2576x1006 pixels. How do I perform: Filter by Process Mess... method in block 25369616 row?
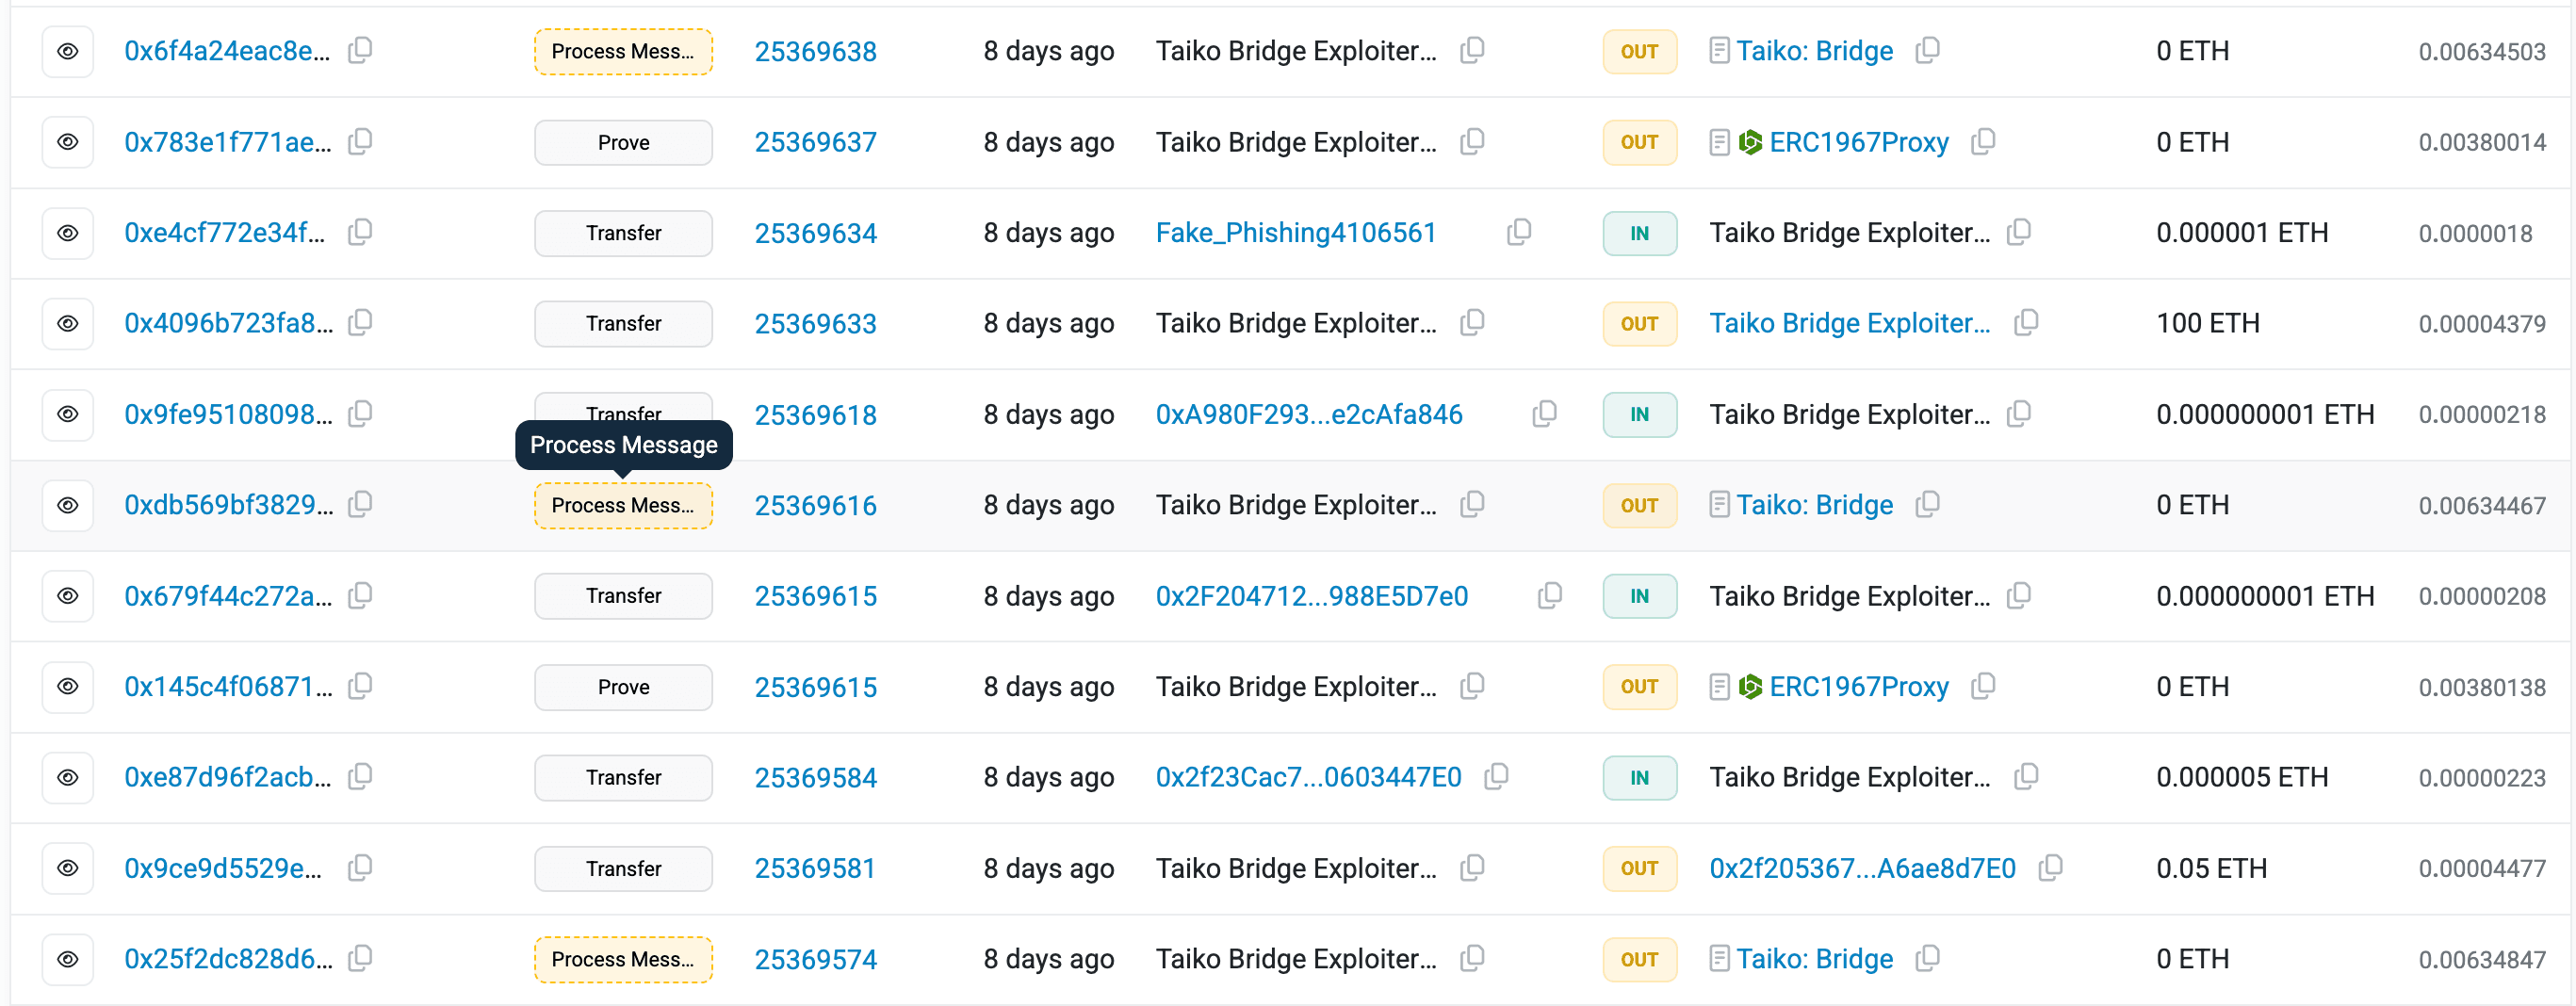[623, 505]
